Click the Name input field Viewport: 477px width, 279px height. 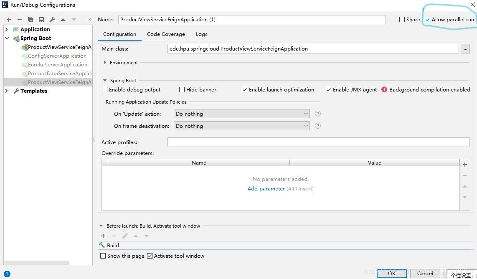click(252, 20)
